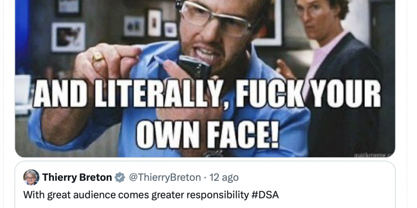
Task: Click the verified badge beside Thierry Breton
Action: (x=120, y=177)
